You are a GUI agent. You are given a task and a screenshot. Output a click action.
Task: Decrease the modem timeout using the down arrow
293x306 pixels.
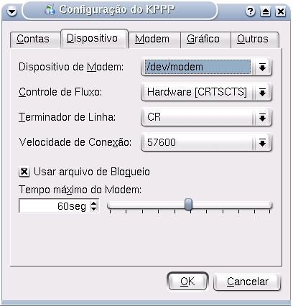94,209
